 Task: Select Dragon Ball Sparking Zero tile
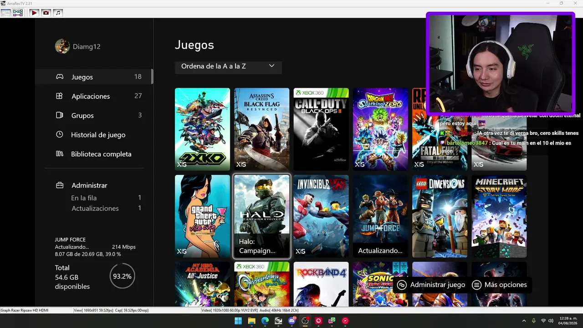coord(380,129)
